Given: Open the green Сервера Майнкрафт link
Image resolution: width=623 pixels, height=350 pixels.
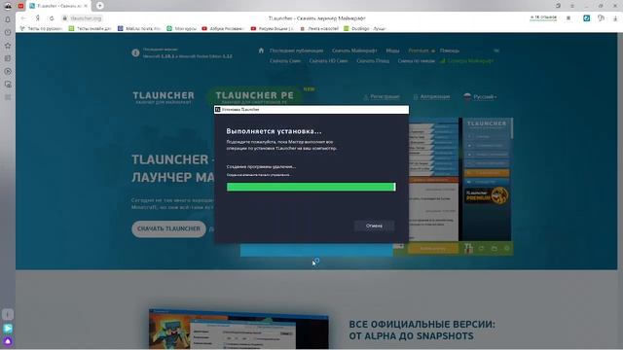Looking at the screenshot, I should click(467, 61).
